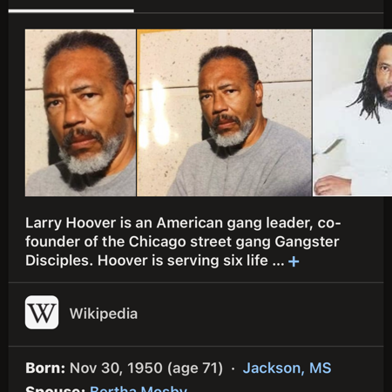Tap empty space in the Wikipedia row
This screenshot has height=392, width=392.
pos(259,314)
